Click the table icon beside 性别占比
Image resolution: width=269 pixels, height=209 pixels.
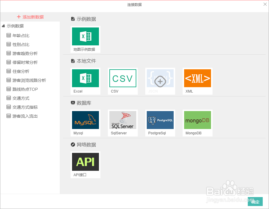click(x=9, y=44)
